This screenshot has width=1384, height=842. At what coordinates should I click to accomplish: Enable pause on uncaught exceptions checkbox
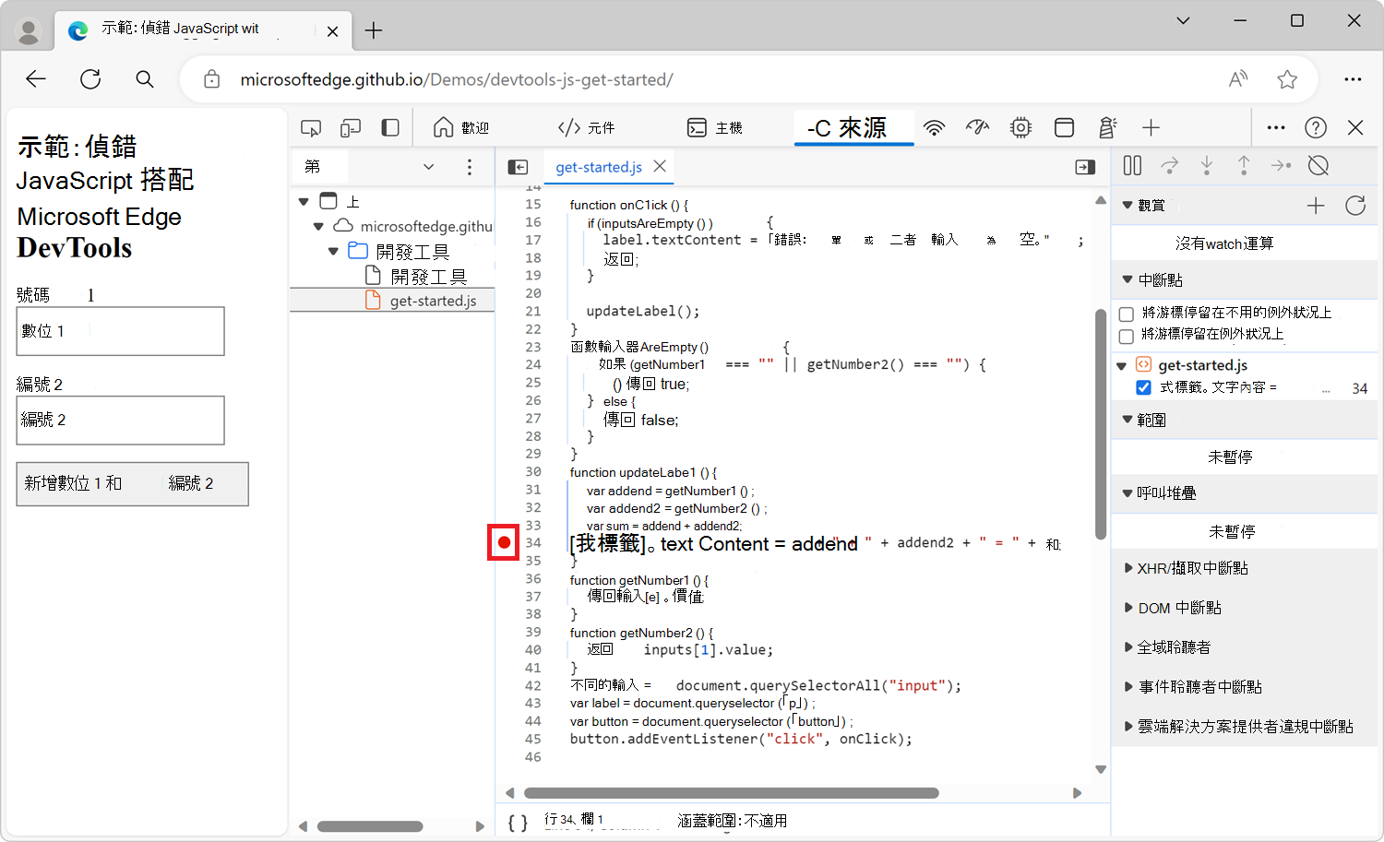pyautogui.click(x=1127, y=314)
